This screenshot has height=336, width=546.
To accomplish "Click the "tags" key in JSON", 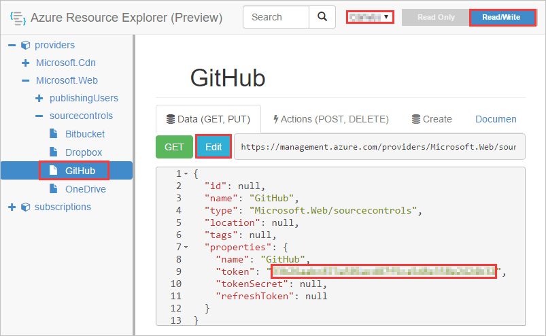I will tap(221, 235).
